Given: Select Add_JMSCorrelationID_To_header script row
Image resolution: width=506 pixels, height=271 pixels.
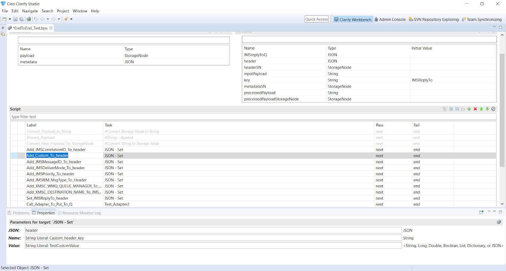Looking at the screenshot, I should (x=253, y=150).
